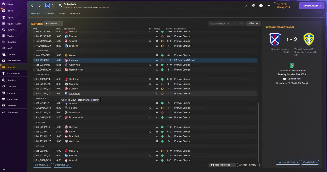Image resolution: width=327 pixels, height=172 pixels.
Task: Select the Aston Villa 5 - 0 match
Action: pyautogui.click(x=145, y=65)
